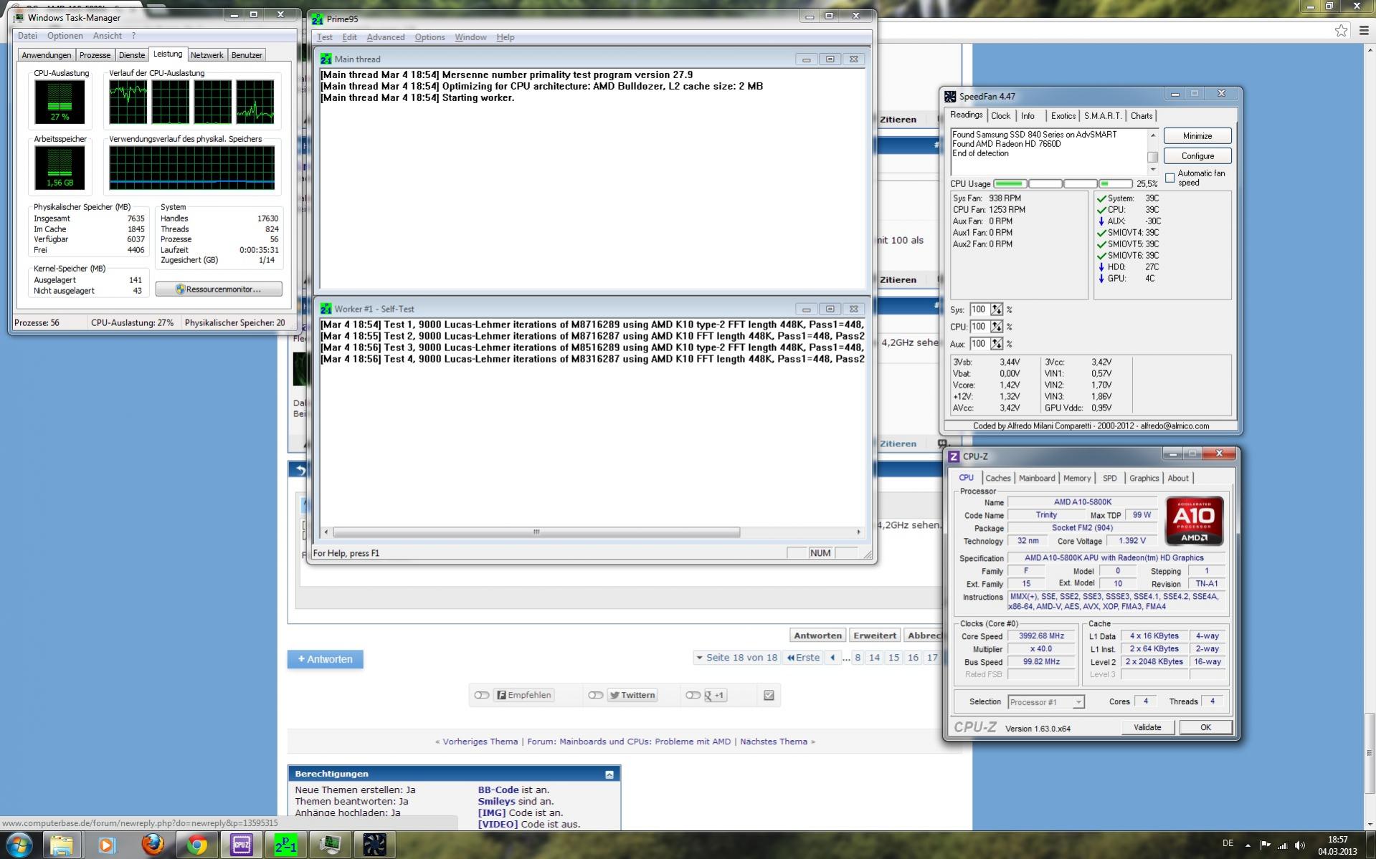Switch to Firefox in the taskbar
The image size is (1376, 859).
(x=152, y=845)
